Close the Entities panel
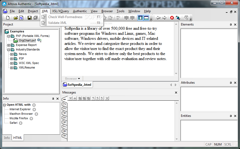The height and width of the screenshot is (149, 240). [235, 116]
